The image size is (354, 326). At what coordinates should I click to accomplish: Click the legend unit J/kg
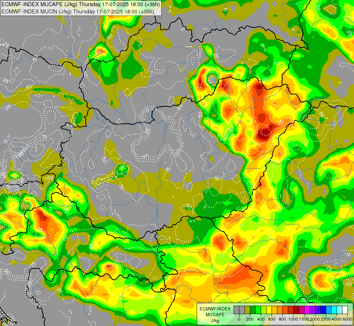click(x=215, y=321)
